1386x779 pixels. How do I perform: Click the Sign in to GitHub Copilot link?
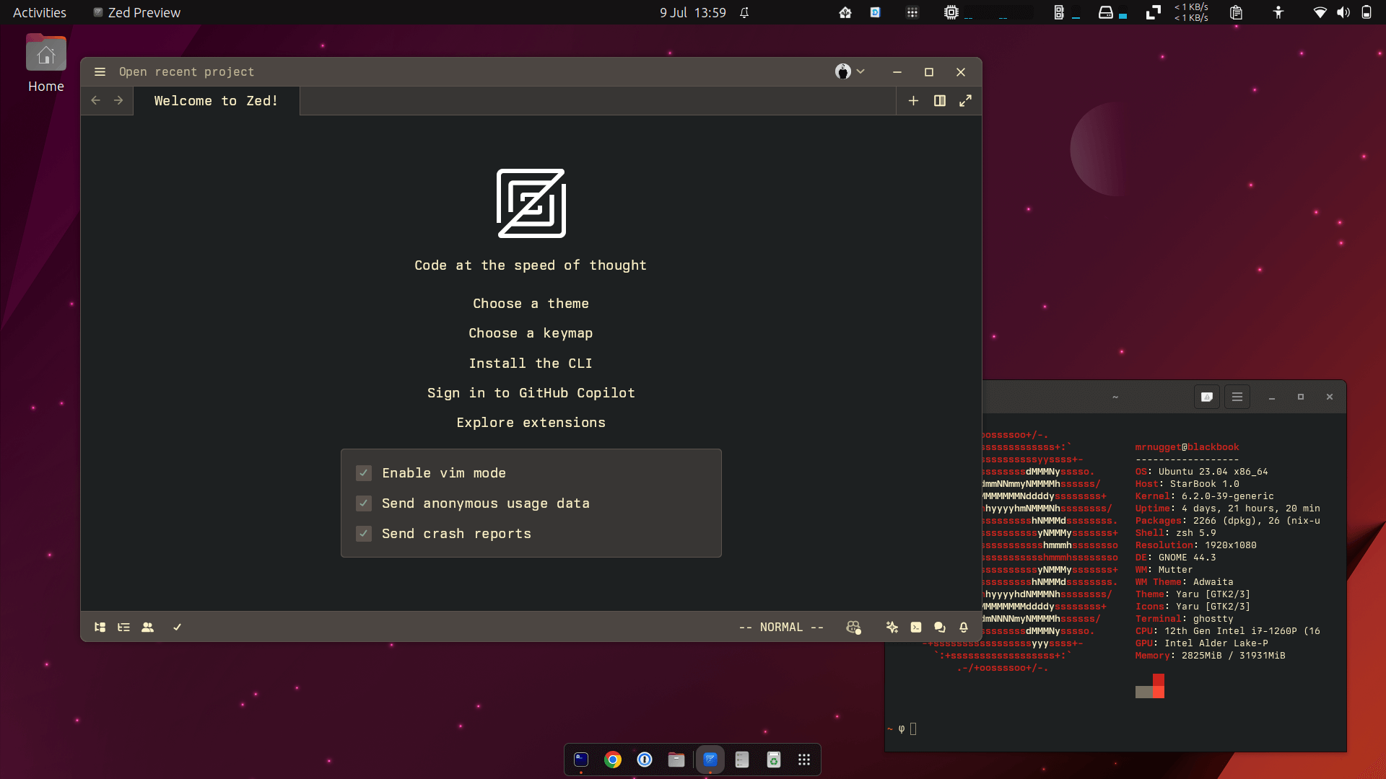[531, 393]
